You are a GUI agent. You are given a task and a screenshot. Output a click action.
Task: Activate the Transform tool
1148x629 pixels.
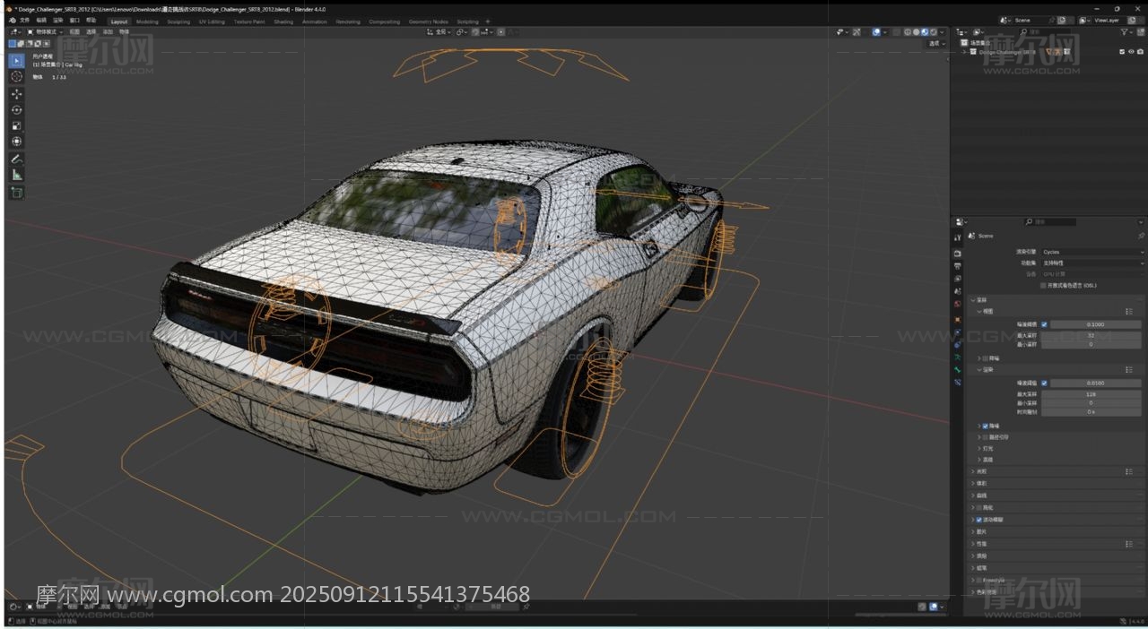(16, 142)
